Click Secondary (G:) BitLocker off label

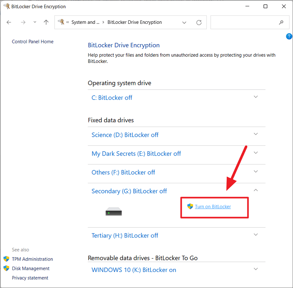pyautogui.click(x=129, y=191)
